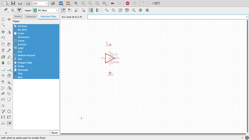Click the Zoom in magnifier
Screen dimensions: 249x140
[x=83, y=3]
